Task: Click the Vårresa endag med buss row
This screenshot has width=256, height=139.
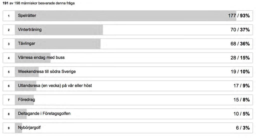Action: tap(128, 58)
